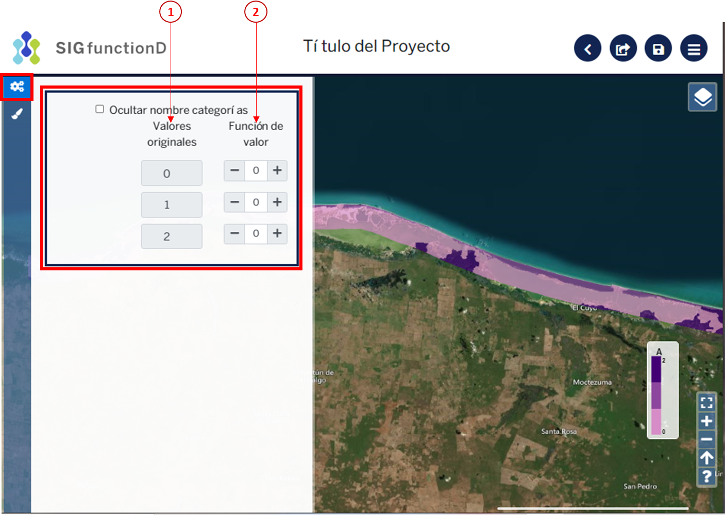725x515 pixels.
Task: Click value function input for category 2
Action: tap(256, 234)
